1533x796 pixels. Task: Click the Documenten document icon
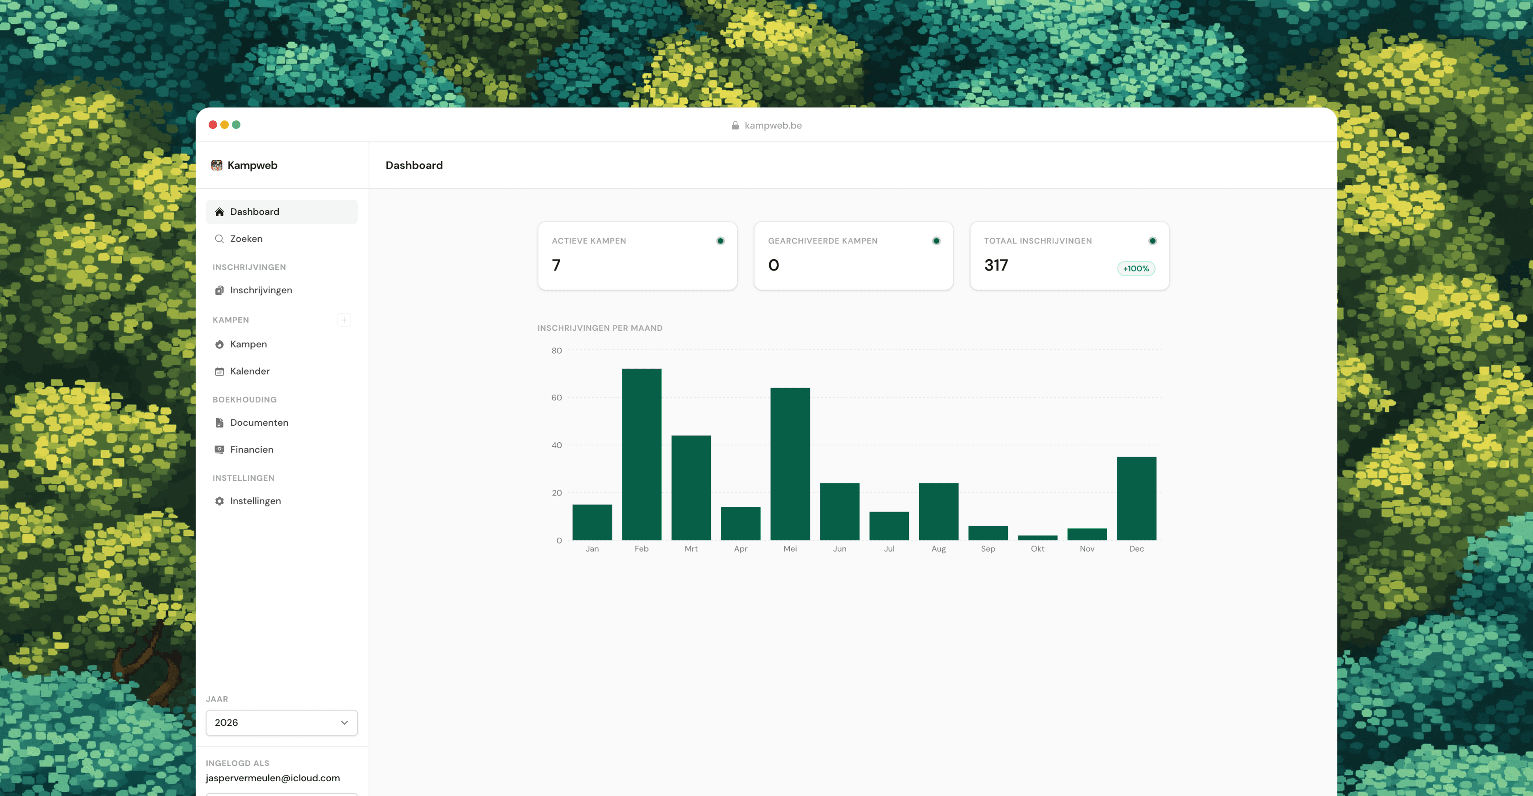(219, 422)
